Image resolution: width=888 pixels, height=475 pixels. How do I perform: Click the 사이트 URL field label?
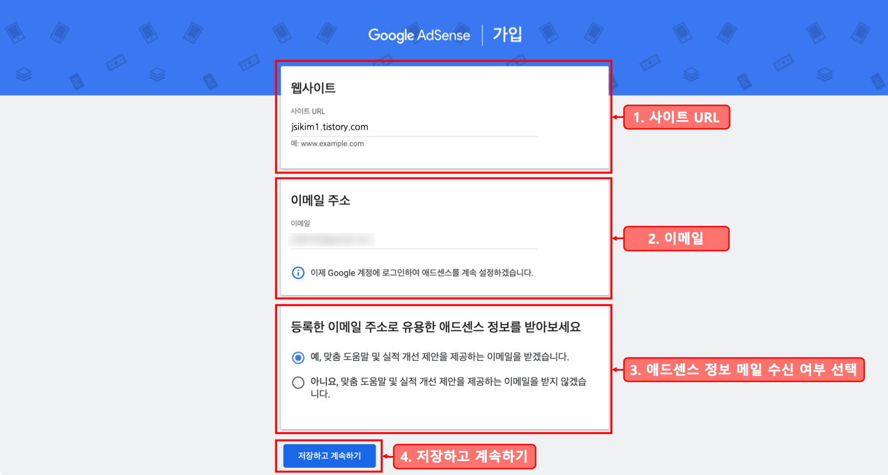pos(308,111)
